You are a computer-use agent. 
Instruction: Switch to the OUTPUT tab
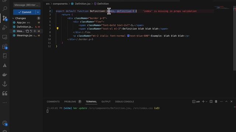(x=106, y=102)
